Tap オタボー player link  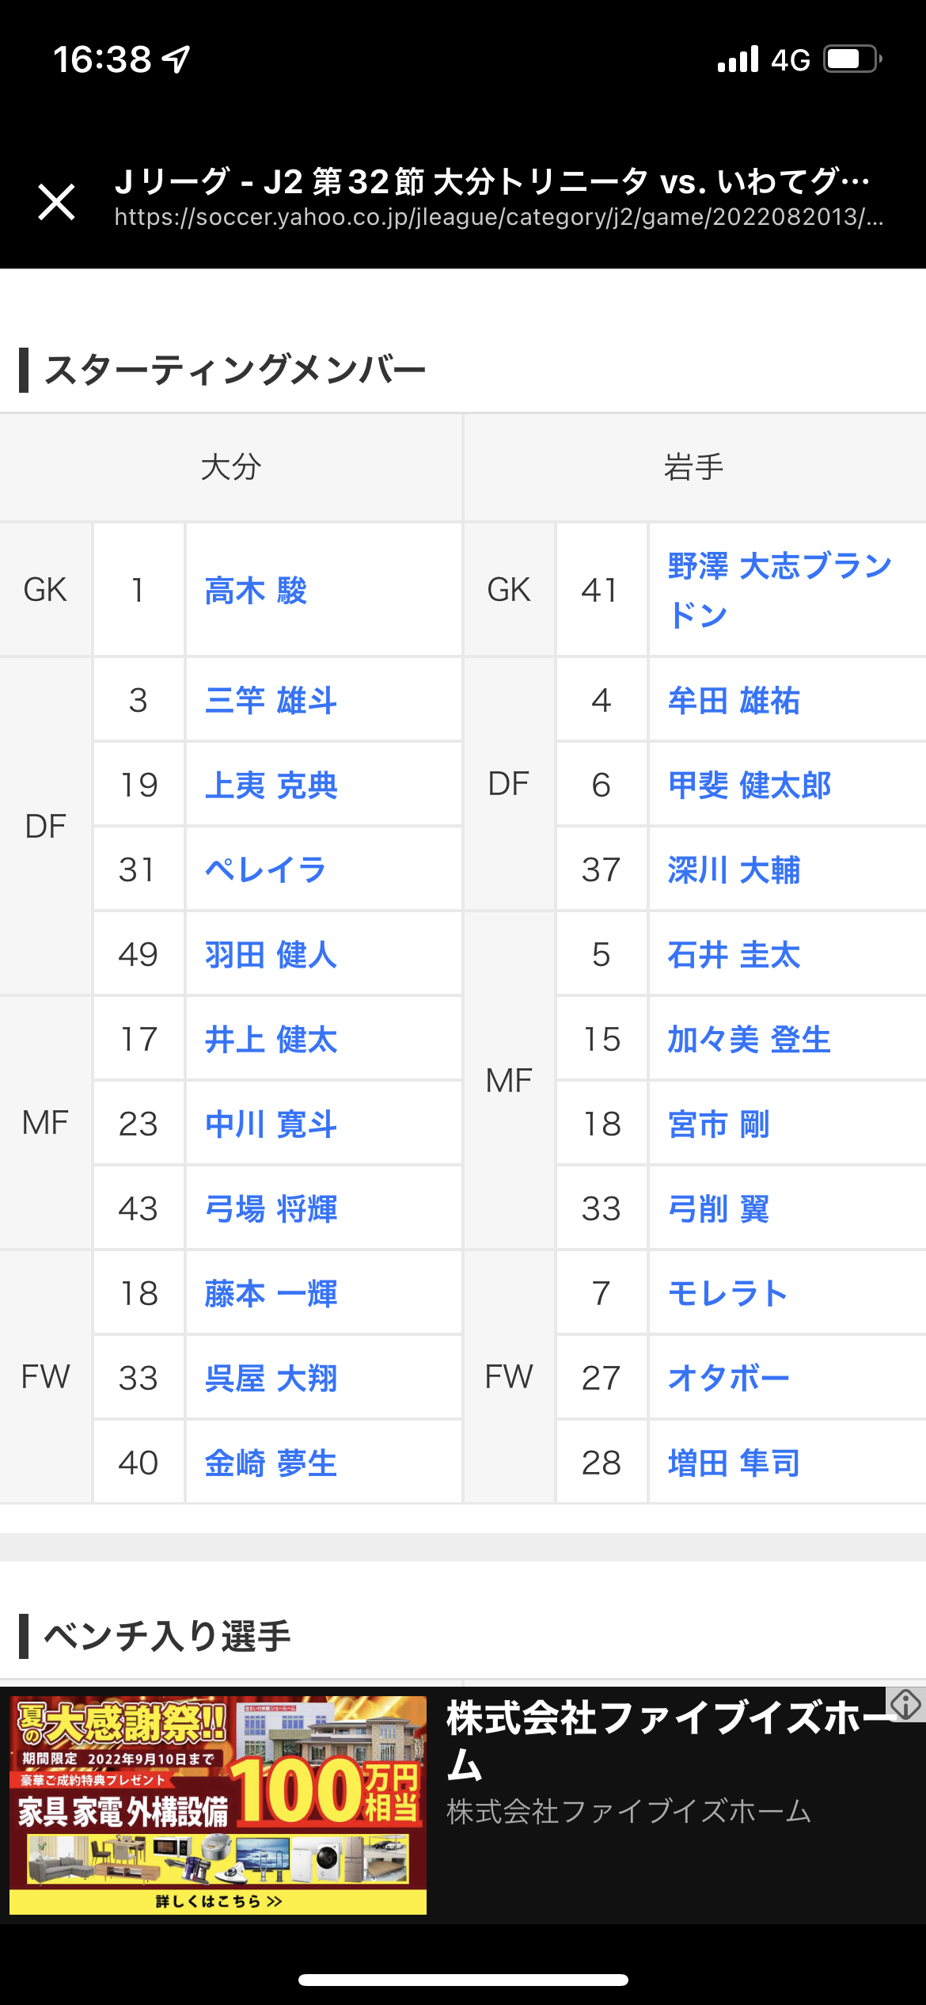click(x=728, y=1379)
